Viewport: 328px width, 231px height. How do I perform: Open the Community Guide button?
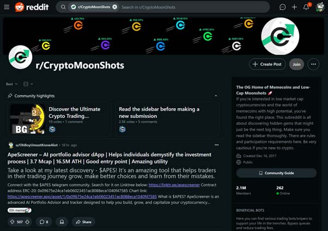276,173
